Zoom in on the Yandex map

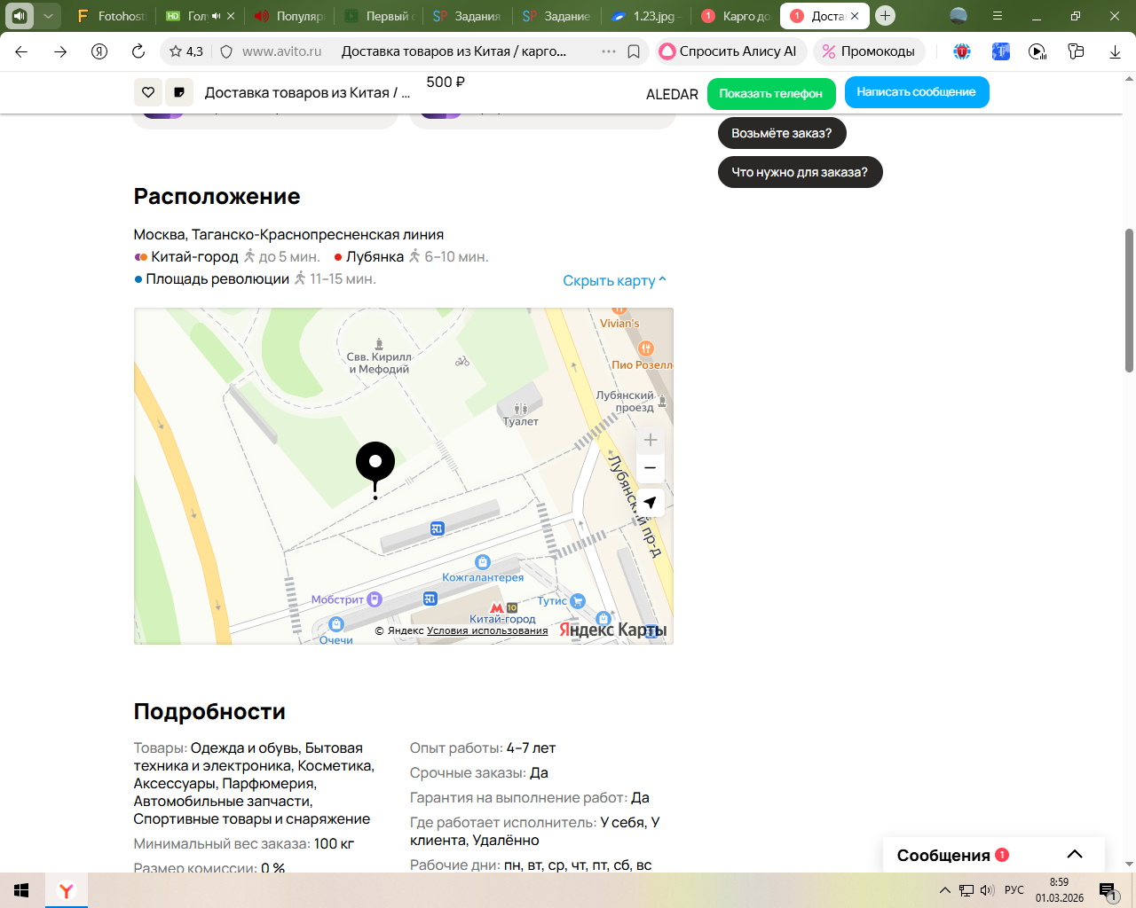click(x=651, y=440)
